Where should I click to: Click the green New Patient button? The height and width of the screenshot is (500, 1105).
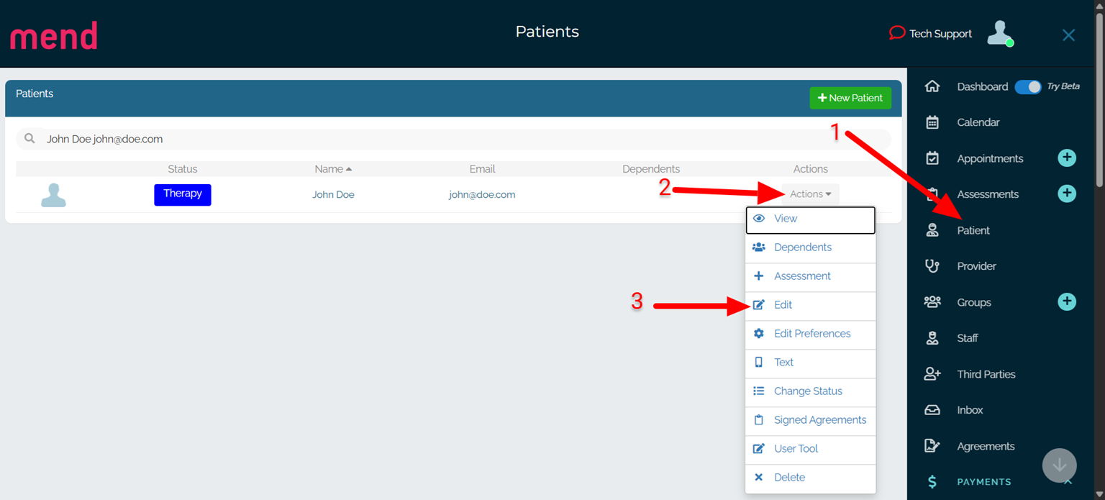[x=850, y=98]
